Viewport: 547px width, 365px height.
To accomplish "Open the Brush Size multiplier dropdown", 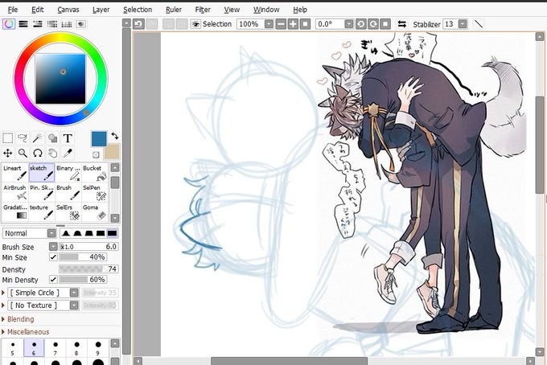I will [x=53, y=247].
